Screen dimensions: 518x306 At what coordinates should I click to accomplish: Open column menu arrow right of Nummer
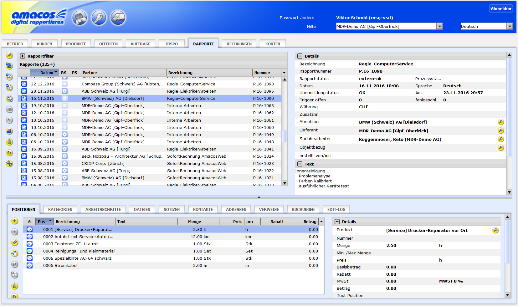click(x=284, y=73)
